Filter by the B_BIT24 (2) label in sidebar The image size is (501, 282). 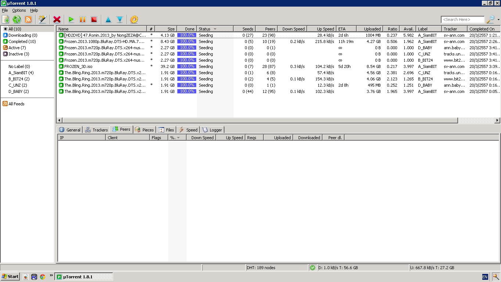click(19, 79)
